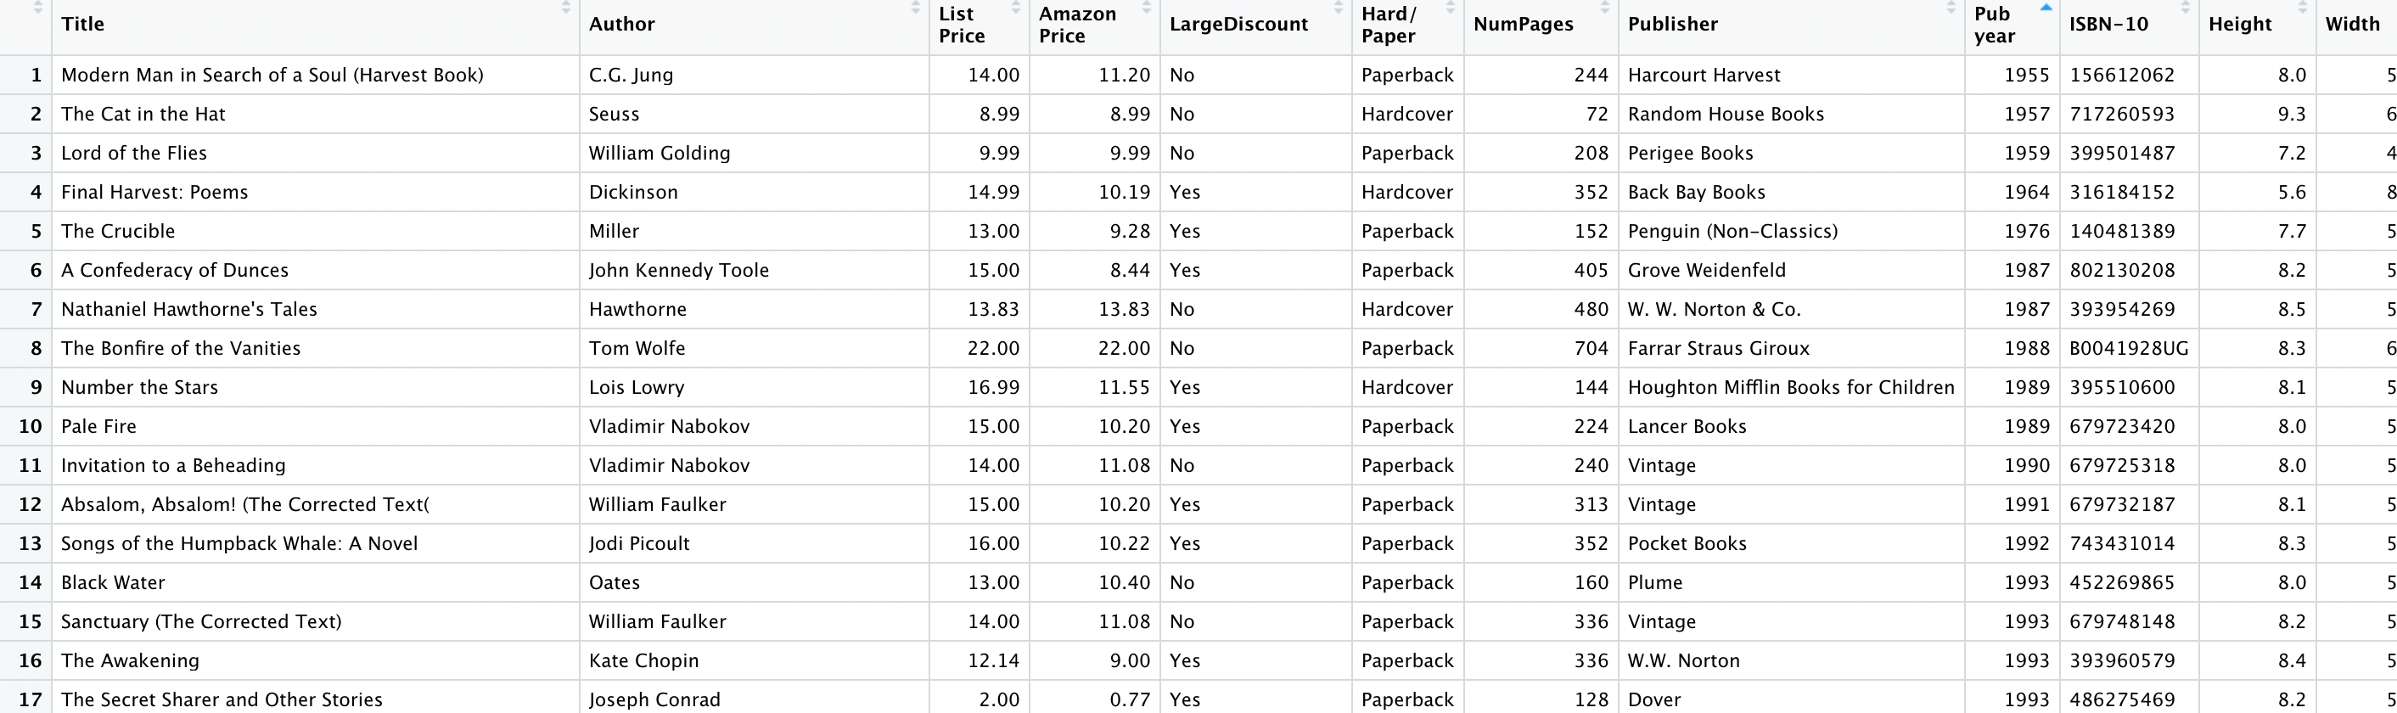Click sort arrows icon beside LargeDiscount header

(x=1338, y=8)
